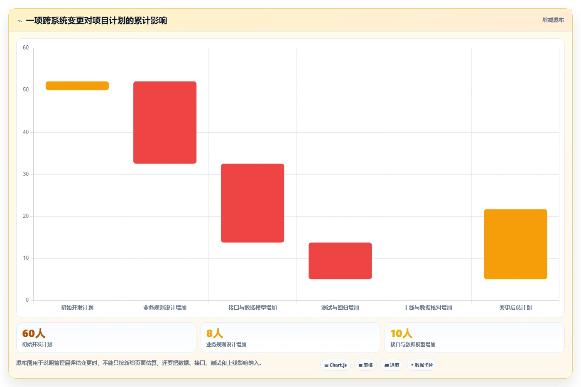This screenshot has width=581, height=387.
Task: Click the orange 变更后总计划 bar
Action: [x=515, y=244]
